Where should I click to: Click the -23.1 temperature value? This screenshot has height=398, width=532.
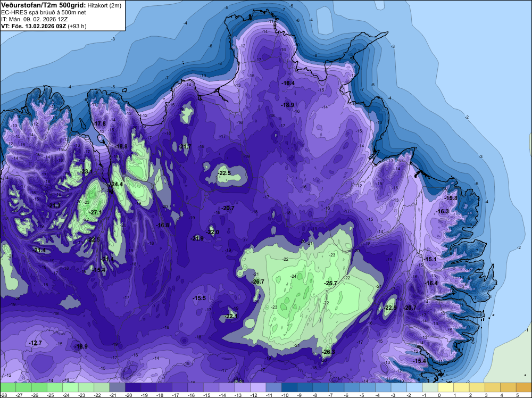[x=86, y=172]
